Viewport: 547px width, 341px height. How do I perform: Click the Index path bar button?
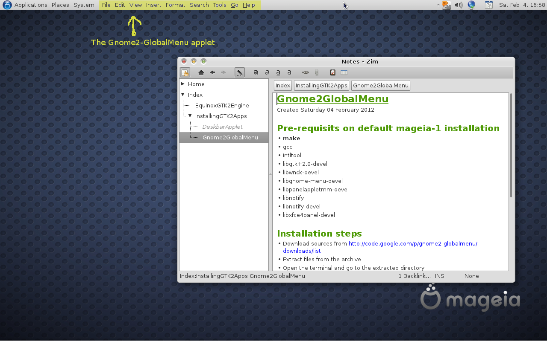283,86
